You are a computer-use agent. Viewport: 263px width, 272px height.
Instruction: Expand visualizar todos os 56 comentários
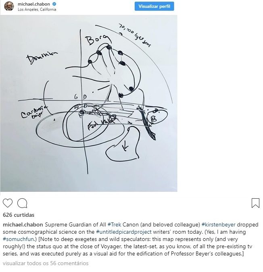click(46, 263)
